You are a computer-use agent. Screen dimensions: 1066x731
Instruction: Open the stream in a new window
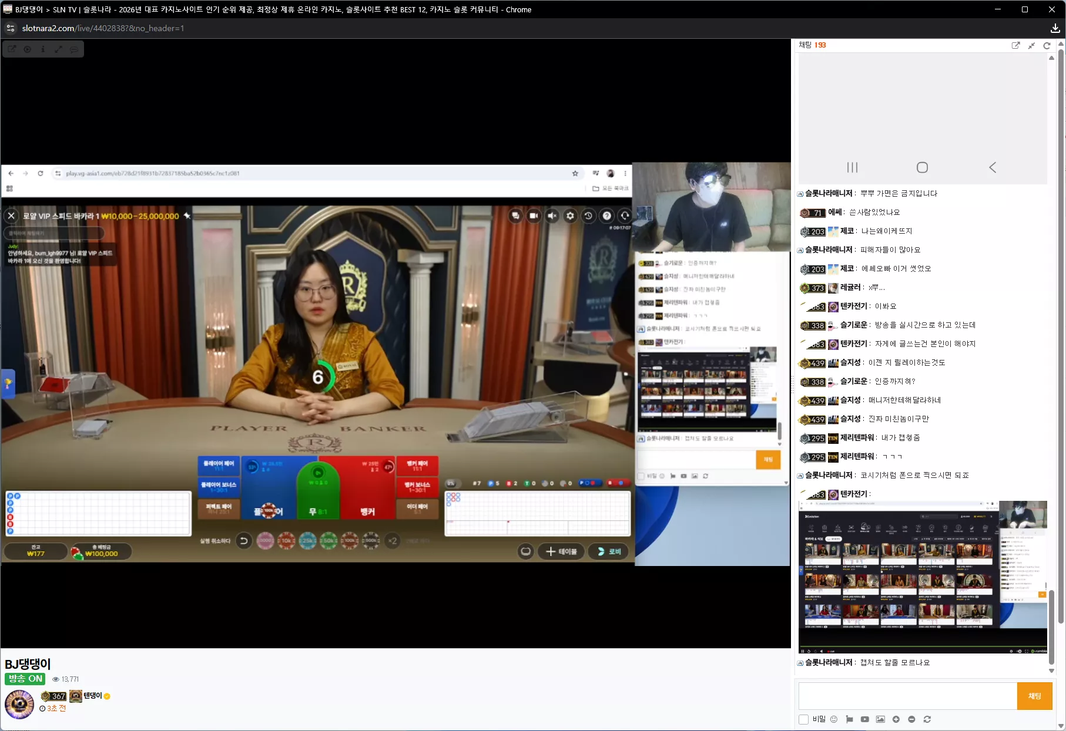[12, 49]
